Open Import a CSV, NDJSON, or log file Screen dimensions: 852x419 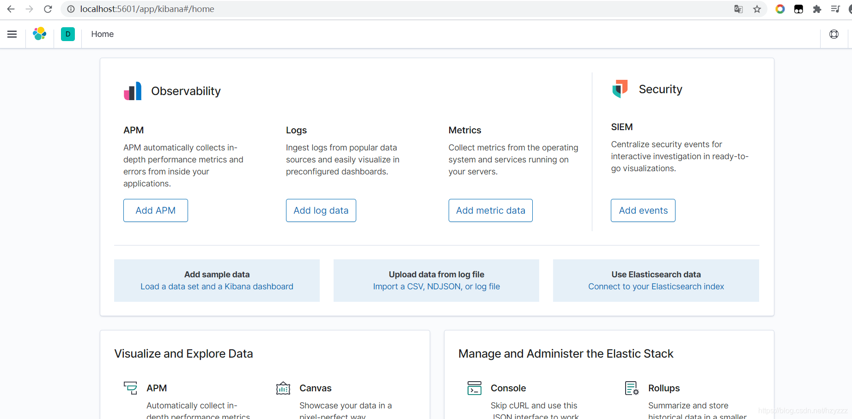click(437, 287)
